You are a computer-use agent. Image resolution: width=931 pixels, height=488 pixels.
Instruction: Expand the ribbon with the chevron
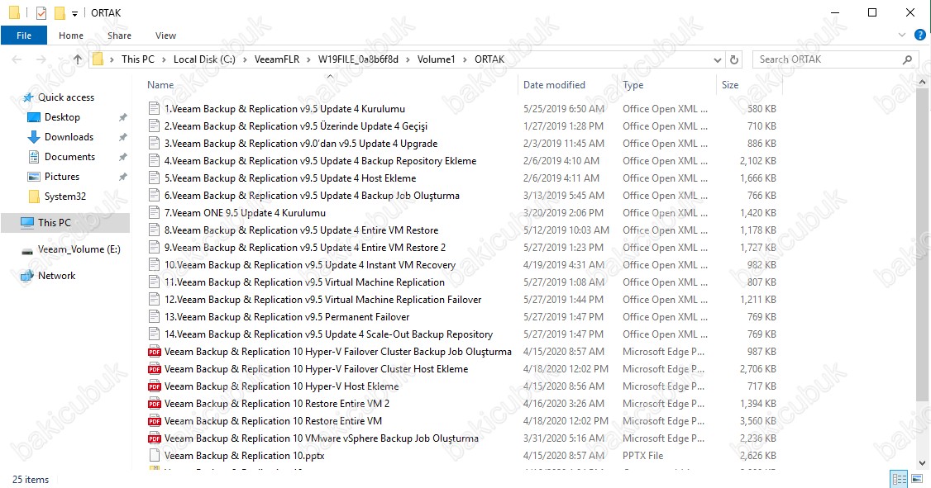pos(902,36)
